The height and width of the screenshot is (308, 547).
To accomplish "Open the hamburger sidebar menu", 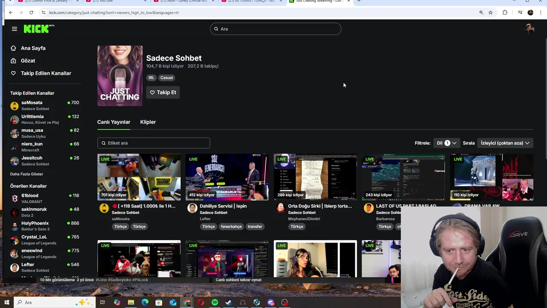I will tap(15, 29).
